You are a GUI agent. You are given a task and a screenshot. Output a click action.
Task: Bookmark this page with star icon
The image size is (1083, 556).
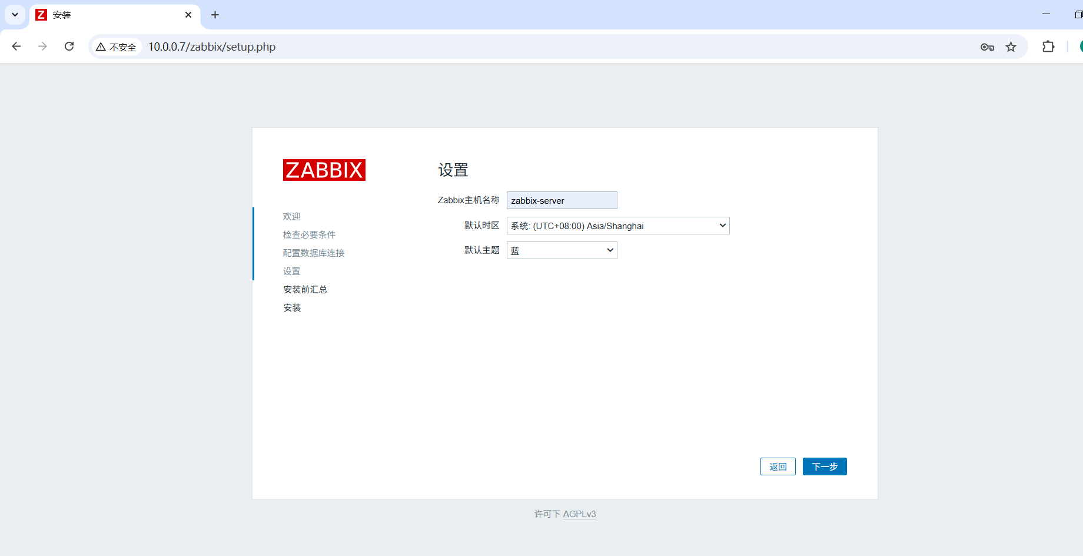pyautogui.click(x=1011, y=47)
